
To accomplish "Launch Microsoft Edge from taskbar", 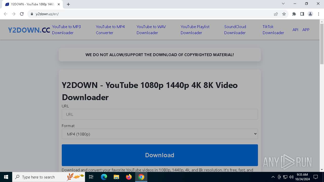I will (x=104, y=177).
